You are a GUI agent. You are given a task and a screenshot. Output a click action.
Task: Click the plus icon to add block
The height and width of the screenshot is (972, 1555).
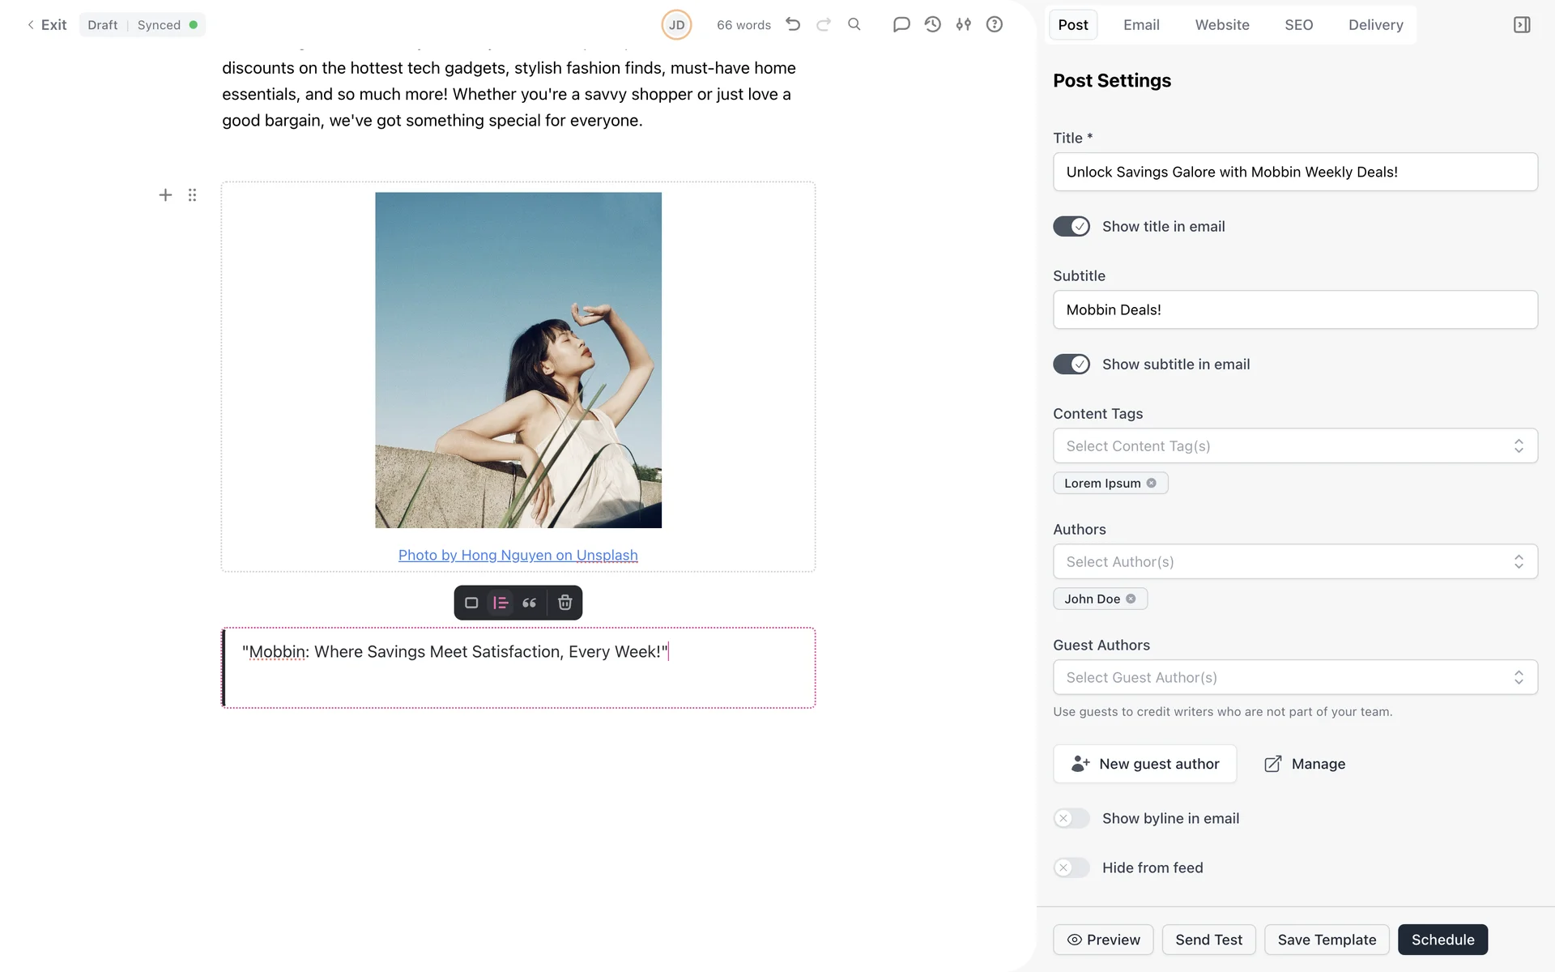click(x=165, y=195)
